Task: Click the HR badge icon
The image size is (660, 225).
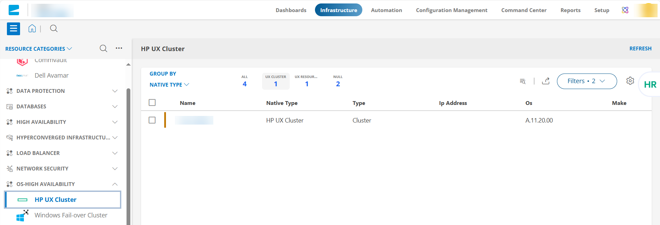Action: coord(650,85)
